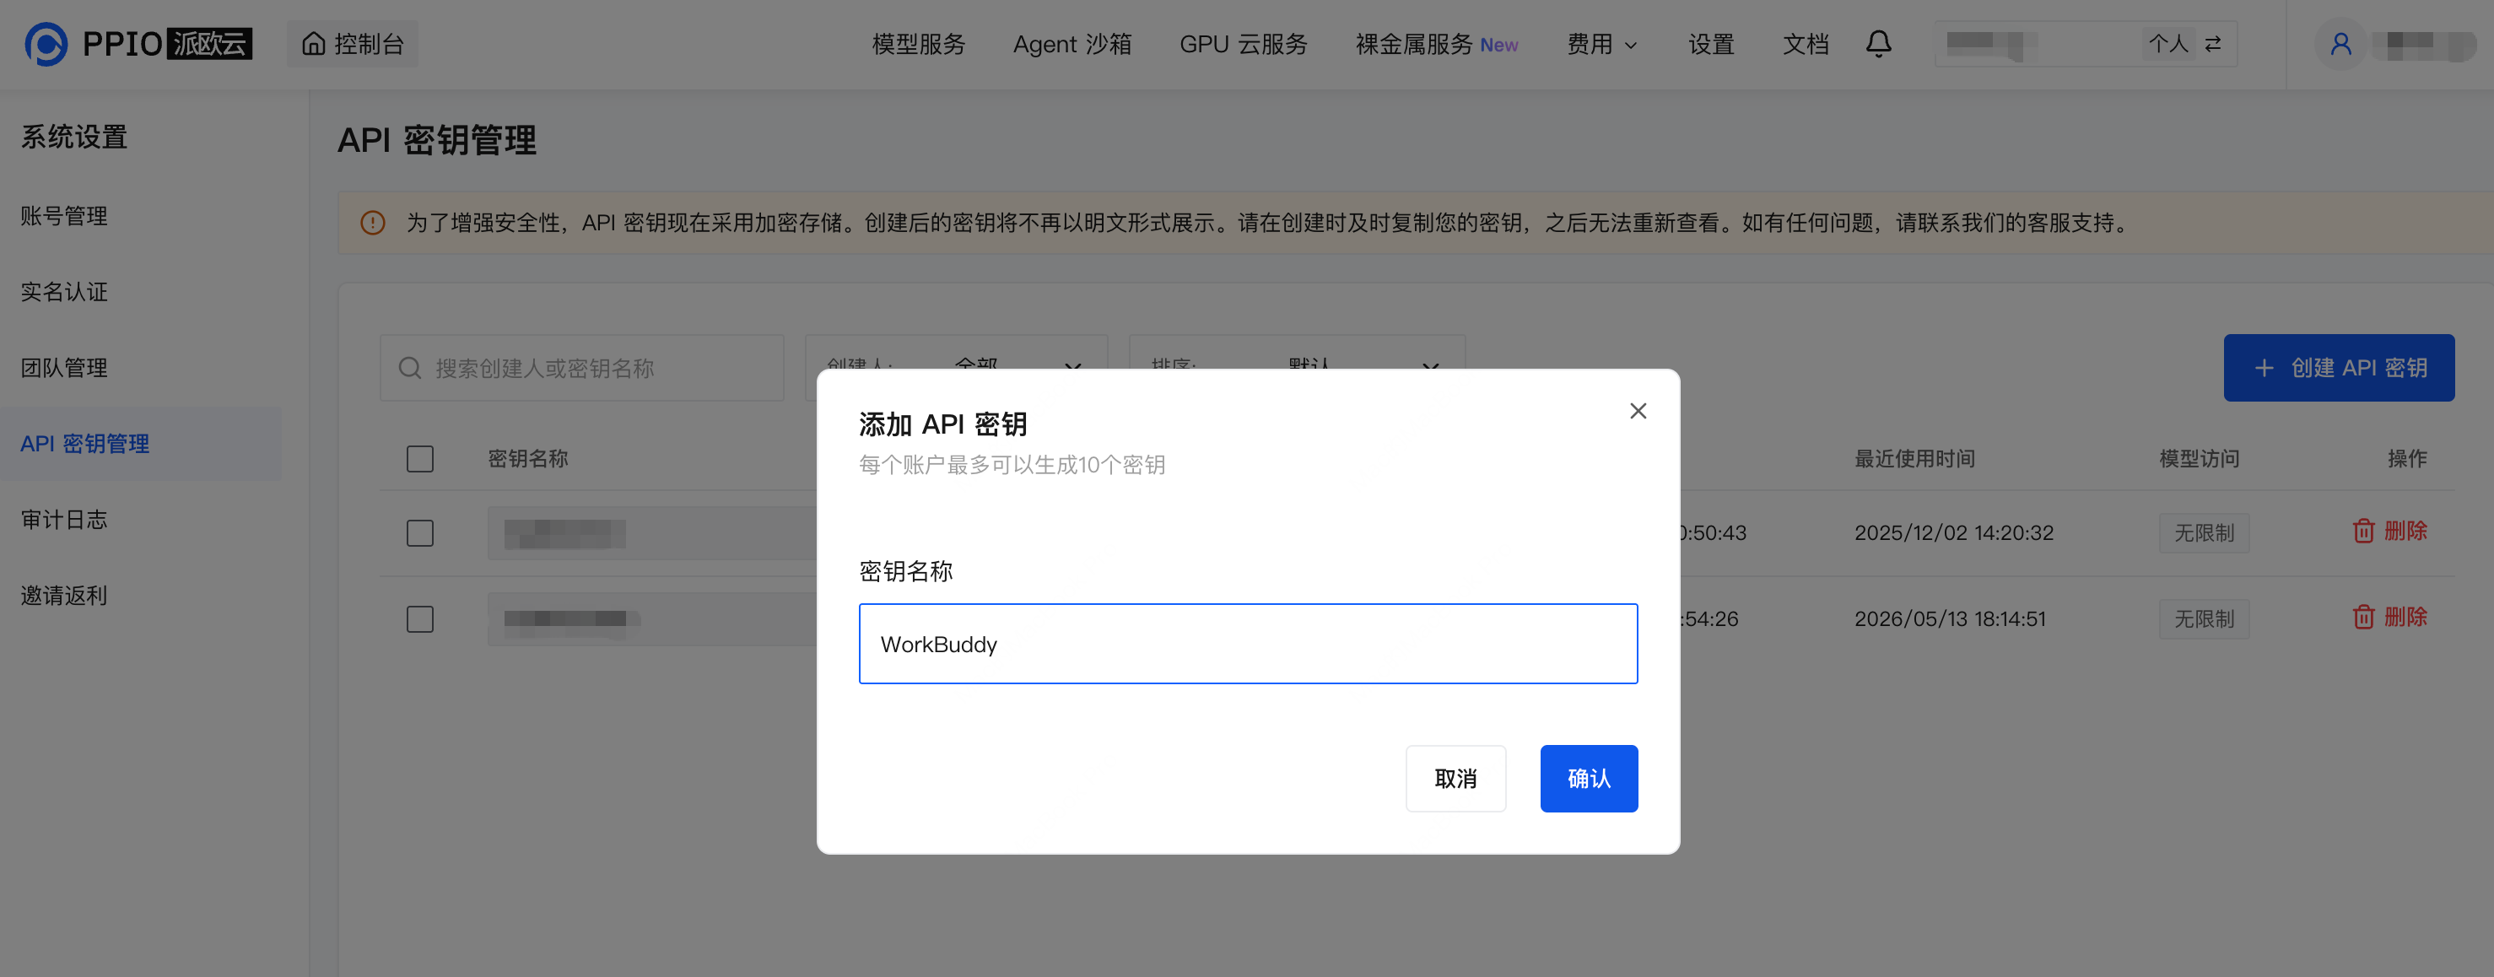Go to 审计日志 in sidebar
The width and height of the screenshot is (2494, 977).
pos(64,520)
